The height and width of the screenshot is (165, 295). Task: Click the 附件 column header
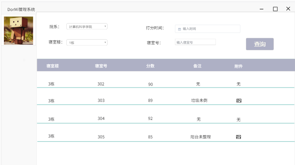[239, 66]
